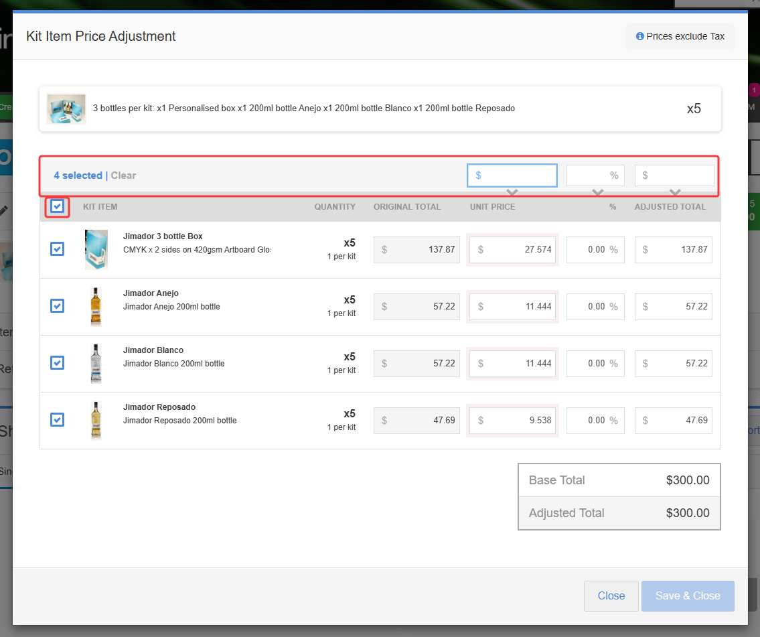Edit percentage field for Jimador Anejo
Image resolution: width=760 pixels, height=637 pixels.
coord(596,306)
